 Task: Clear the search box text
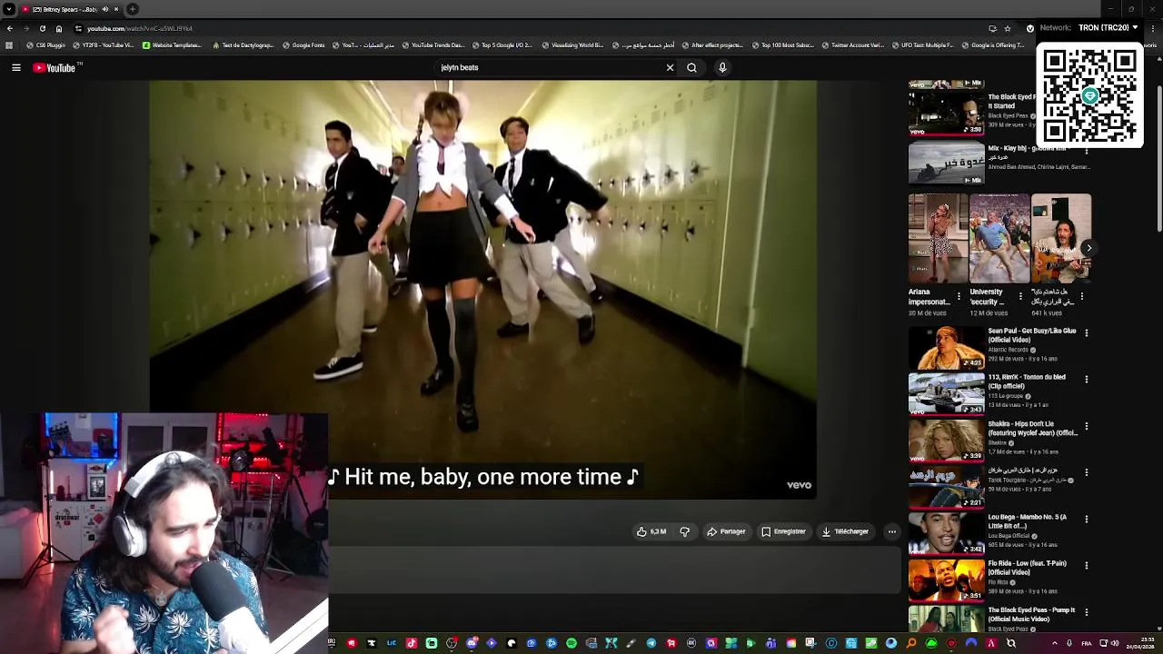coord(670,67)
